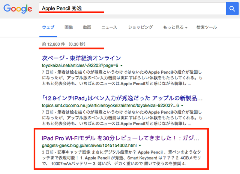Click the gadgets-geek.blog.jp/archives/1045154302.html URL text
The image size is (240, 174).
point(89,146)
